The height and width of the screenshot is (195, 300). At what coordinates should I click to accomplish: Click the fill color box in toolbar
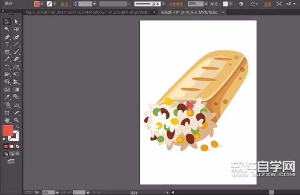pos(8,130)
